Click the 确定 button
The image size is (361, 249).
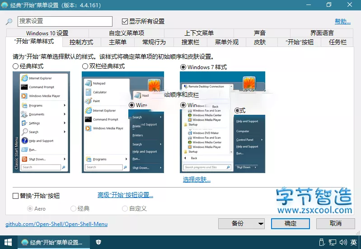pos(291,224)
